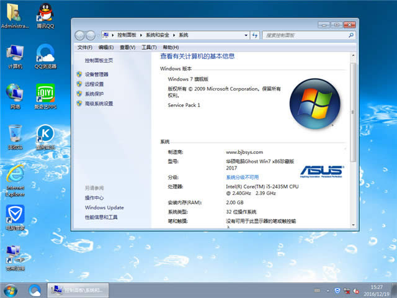Click the www.bjbsys.com manufacturer value

coord(244,152)
